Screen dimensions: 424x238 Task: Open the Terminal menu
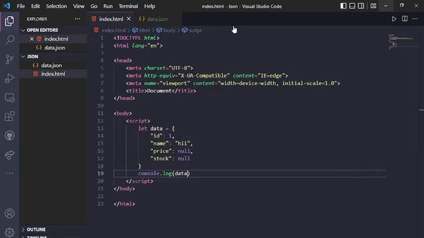[128, 6]
